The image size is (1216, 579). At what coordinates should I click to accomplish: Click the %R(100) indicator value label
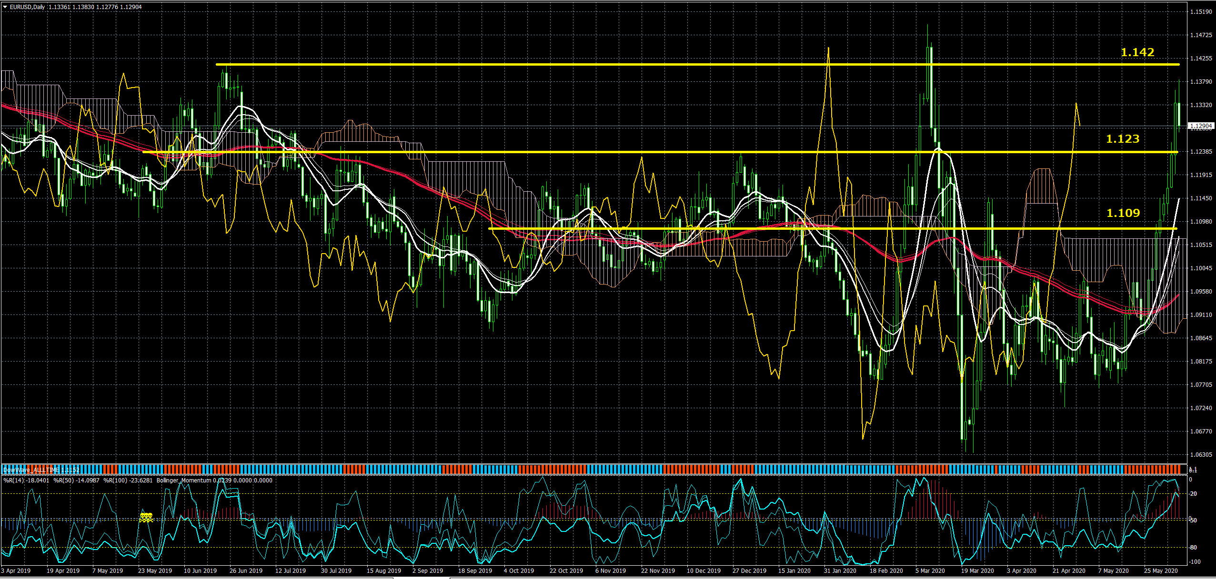tap(128, 481)
